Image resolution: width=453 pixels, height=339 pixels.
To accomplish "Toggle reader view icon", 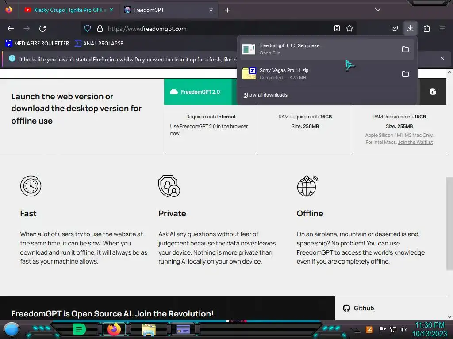I will 337,28.
